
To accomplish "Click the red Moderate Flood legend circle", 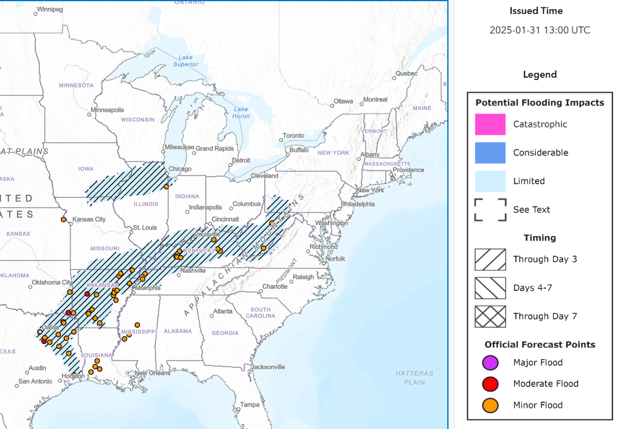I will pyautogui.click(x=490, y=383).
